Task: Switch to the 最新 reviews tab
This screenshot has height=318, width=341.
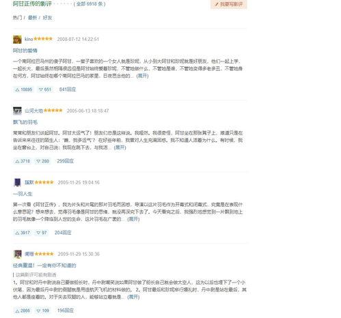Action: [x=32, y=18]
